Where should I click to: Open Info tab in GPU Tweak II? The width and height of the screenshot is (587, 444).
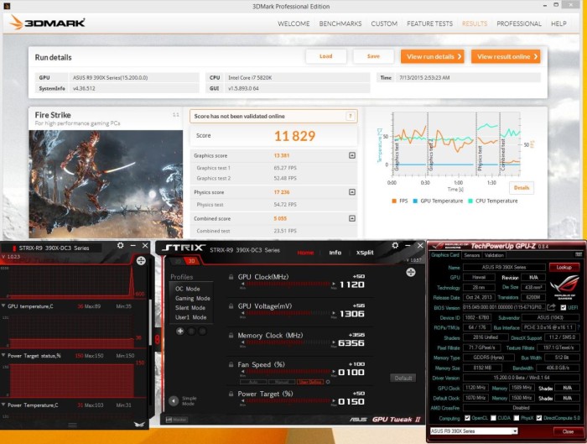[335, 253]
